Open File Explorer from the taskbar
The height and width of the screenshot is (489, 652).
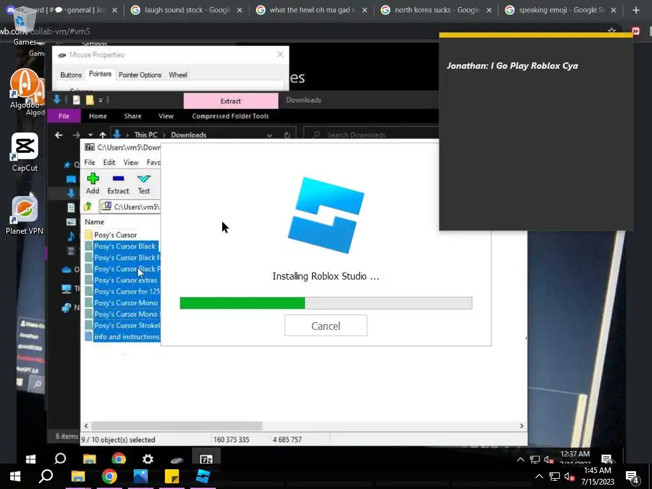pos(78,476)
